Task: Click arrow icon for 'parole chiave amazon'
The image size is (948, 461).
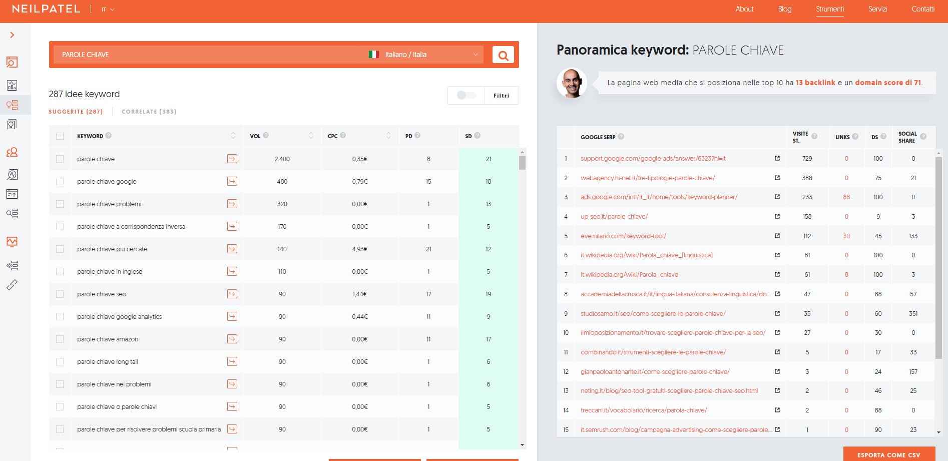Action: pyautogui.click(x=232, y=339)
